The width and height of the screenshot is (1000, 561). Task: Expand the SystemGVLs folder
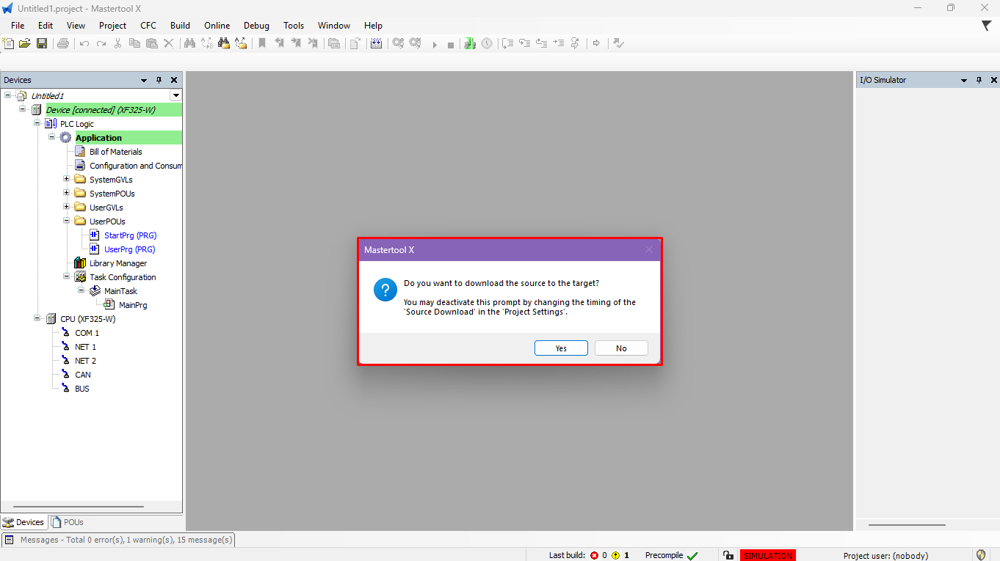coord(67,180)
